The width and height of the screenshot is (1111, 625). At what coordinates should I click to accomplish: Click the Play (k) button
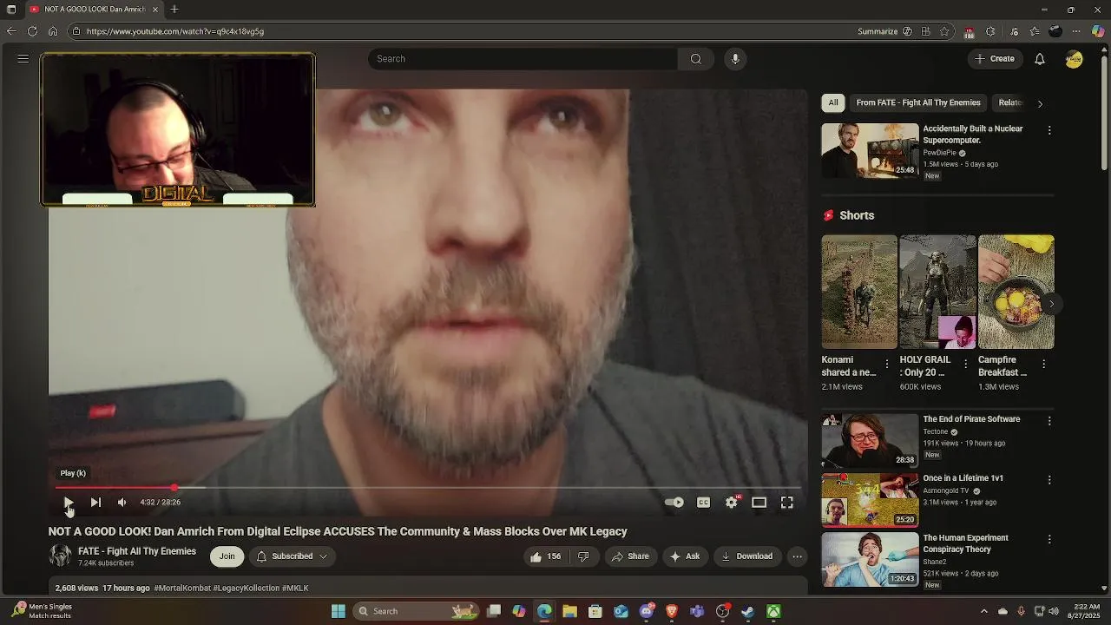68,502
